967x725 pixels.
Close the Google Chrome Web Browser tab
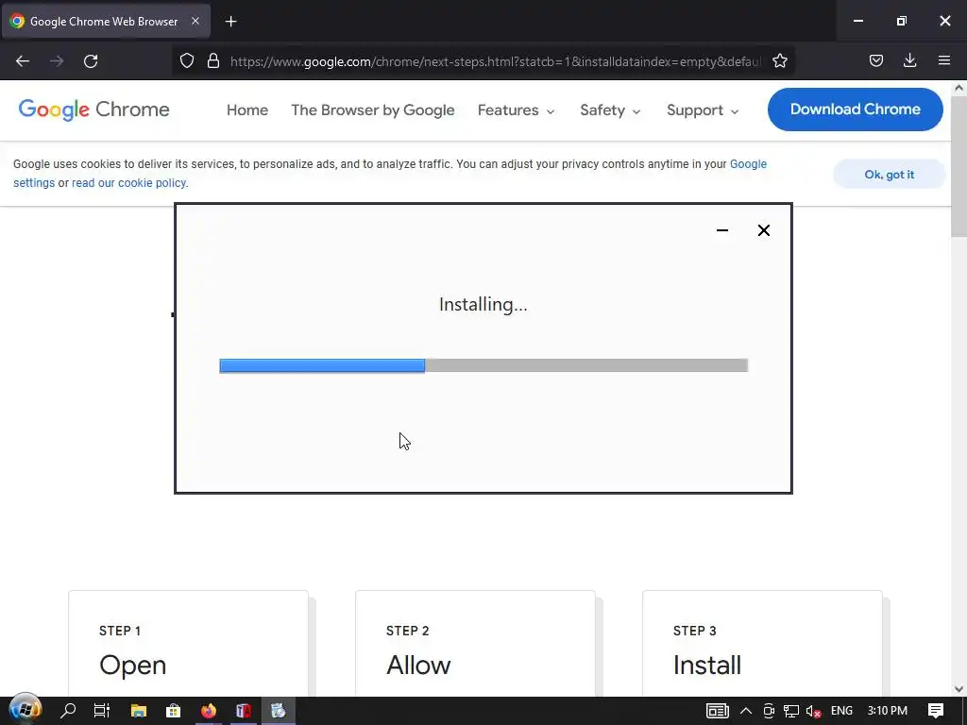195,21
